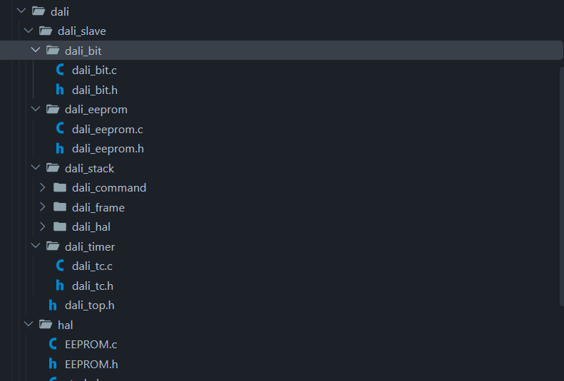Click the C file icon for dali_bit.c
Image resolution: width=564 pixels, height=381 pixels.
click(x=60, y=70)
